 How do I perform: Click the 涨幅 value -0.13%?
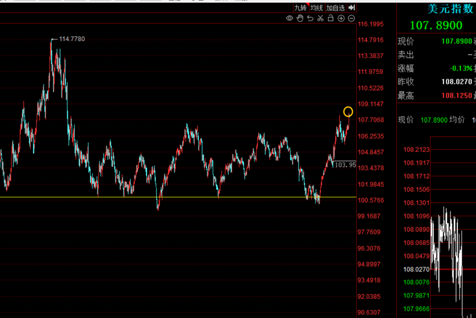(461, 69)
